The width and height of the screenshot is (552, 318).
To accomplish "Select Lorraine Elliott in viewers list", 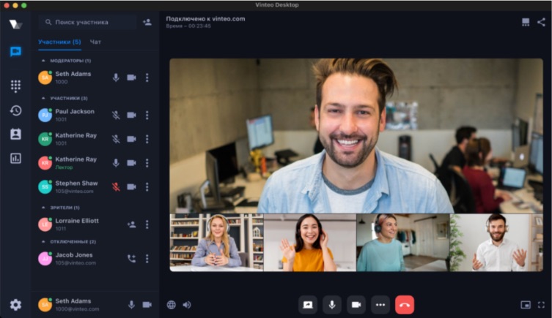I will coord(95,224).
